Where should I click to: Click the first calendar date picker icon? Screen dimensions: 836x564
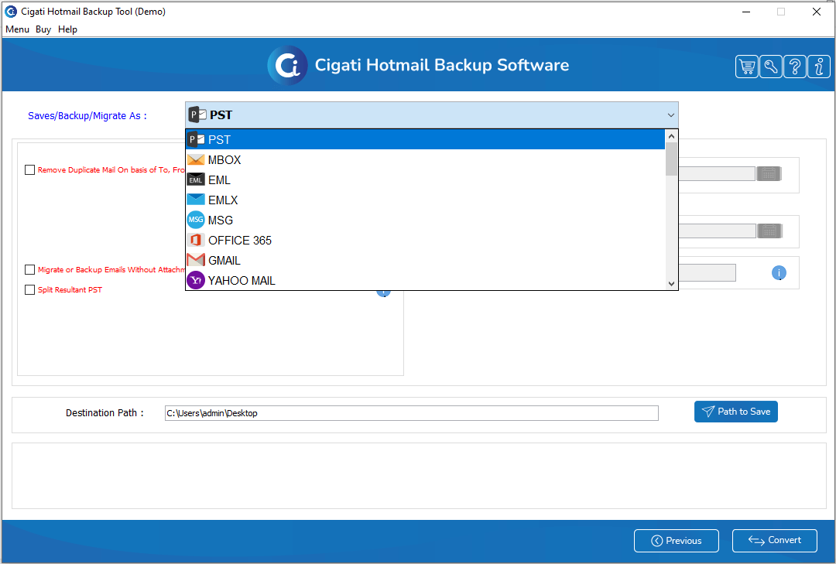pos(769,173)
